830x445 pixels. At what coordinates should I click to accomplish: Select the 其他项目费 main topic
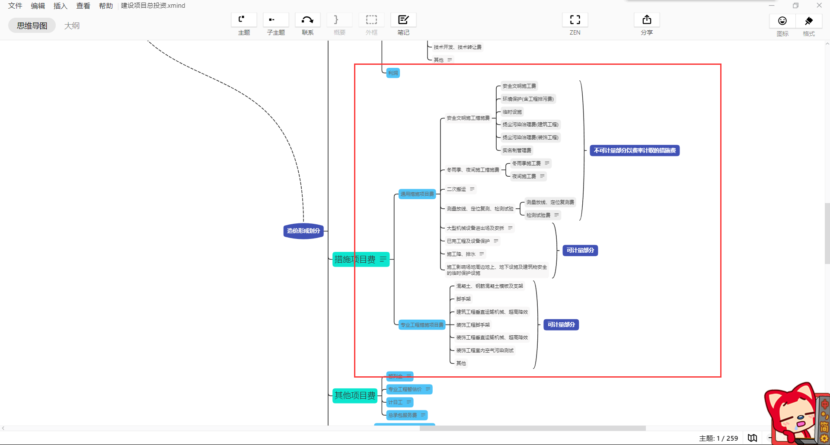(355, 395)
